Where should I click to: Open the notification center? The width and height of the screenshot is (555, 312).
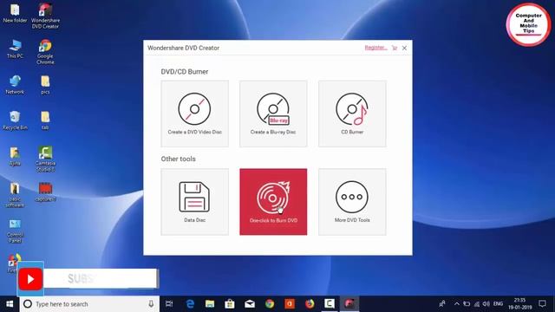point(542,304)
